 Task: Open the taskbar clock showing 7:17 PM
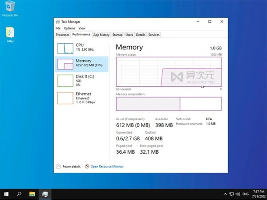(259, 194)
